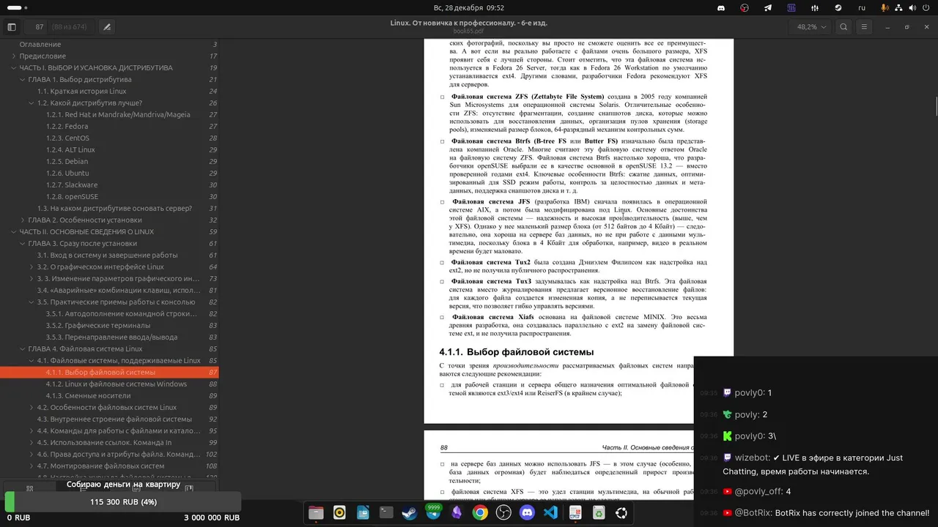Collapse 3.5. Практические приемы работы с консолью
This screenshot has height=527, width=938.
(x=31, y=302)
